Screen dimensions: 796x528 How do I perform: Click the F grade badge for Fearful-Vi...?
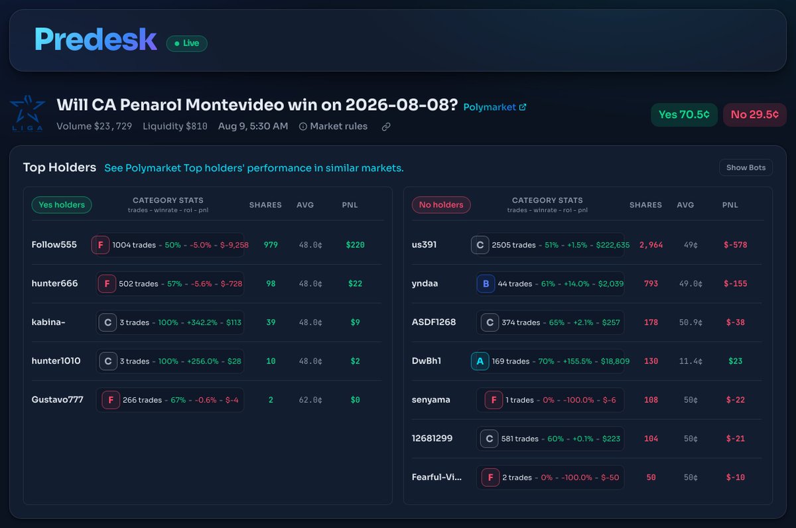click(x=490, y=477)
